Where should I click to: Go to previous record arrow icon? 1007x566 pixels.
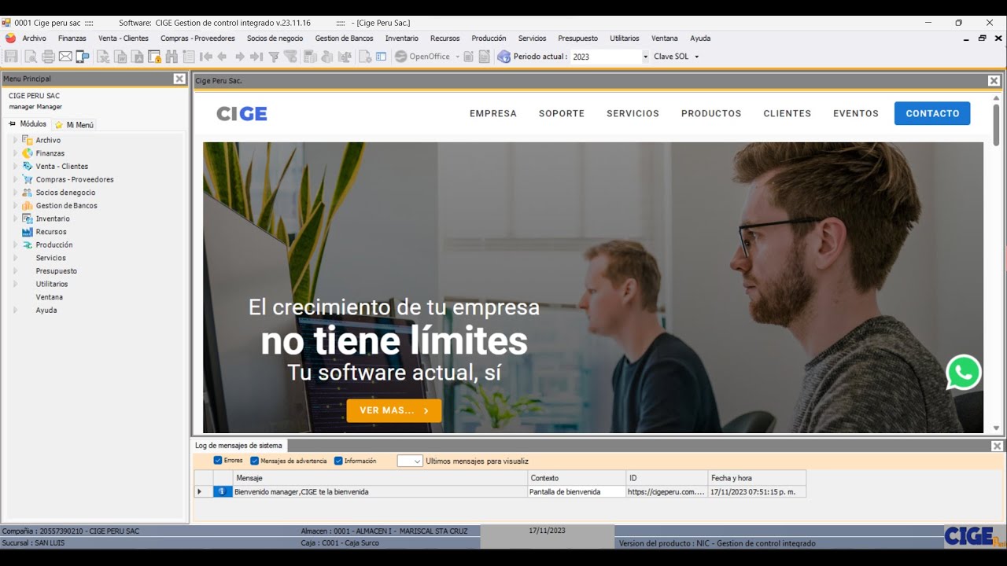tap(223, 57)
